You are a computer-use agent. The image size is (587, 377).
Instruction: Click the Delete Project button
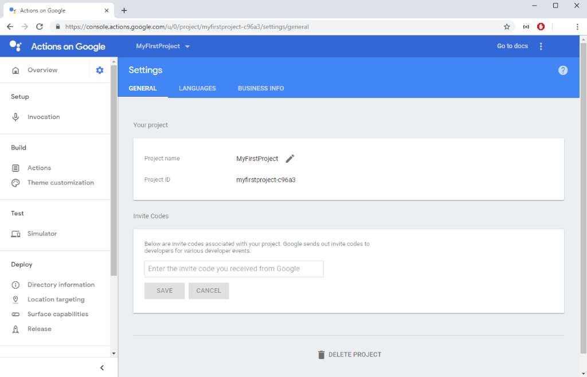[349, 355]
